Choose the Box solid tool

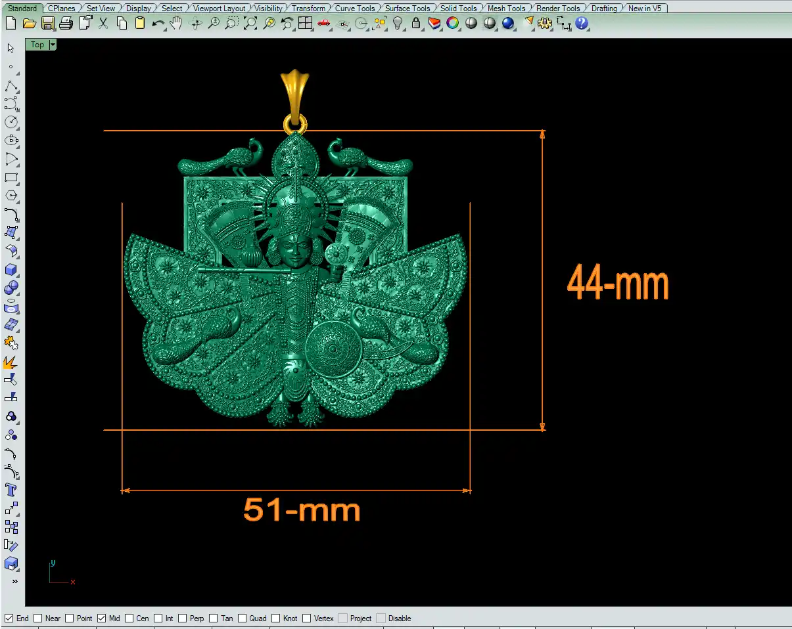point(11,270)
